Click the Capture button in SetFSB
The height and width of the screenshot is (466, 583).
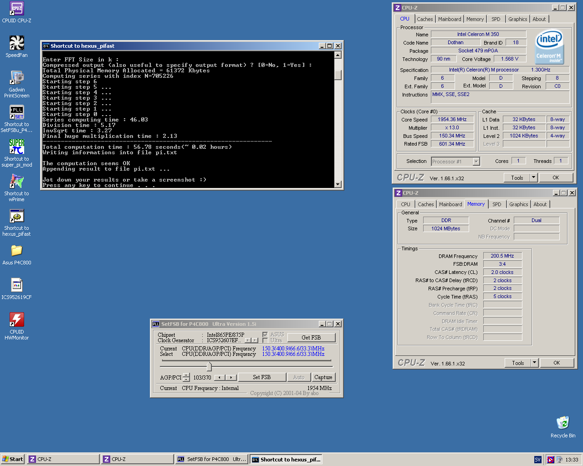coord(323,377)
